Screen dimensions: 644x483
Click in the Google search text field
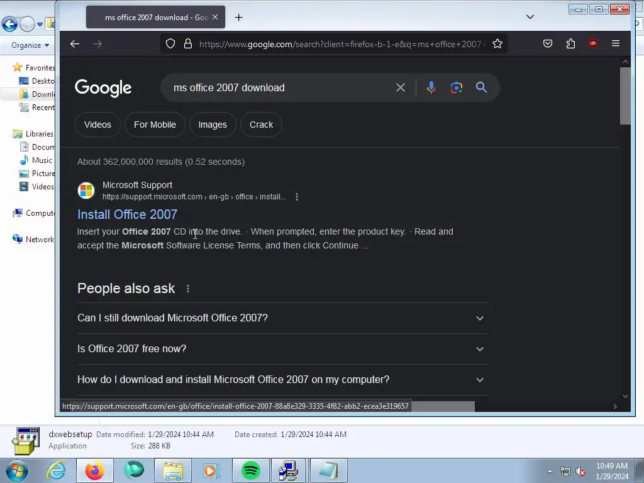coord(279,87)
